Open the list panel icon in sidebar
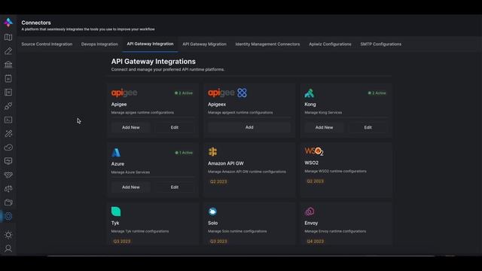This screenshot has height=271, width=482. (x=8, y=92)
